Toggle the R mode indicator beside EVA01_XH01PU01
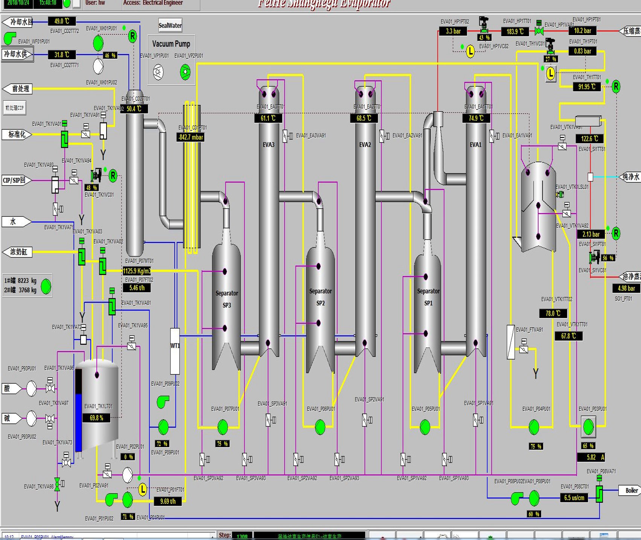Screen dimensions: 641x540 pyautogui.click(x=132, y=36)
